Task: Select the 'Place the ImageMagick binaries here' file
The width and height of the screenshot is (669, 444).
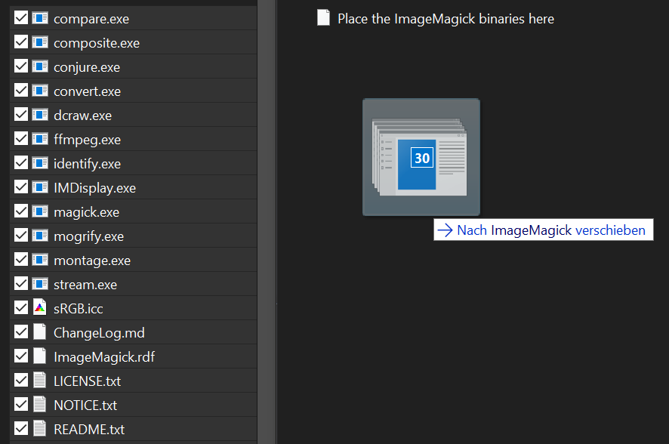Action: 445,19
